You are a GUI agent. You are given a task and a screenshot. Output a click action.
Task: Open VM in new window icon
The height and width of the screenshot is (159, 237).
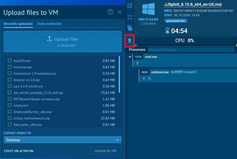coord(130,6)
